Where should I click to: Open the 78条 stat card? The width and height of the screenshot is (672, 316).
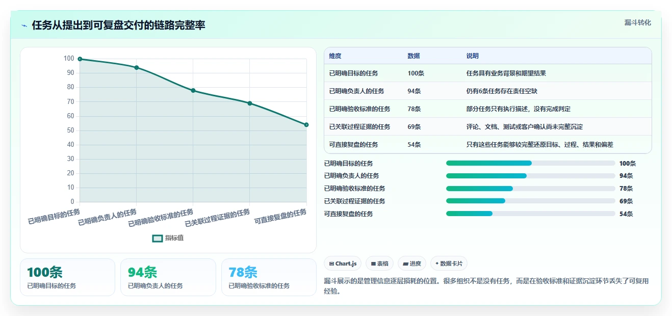pyautogui.click(x=269, y=277)
